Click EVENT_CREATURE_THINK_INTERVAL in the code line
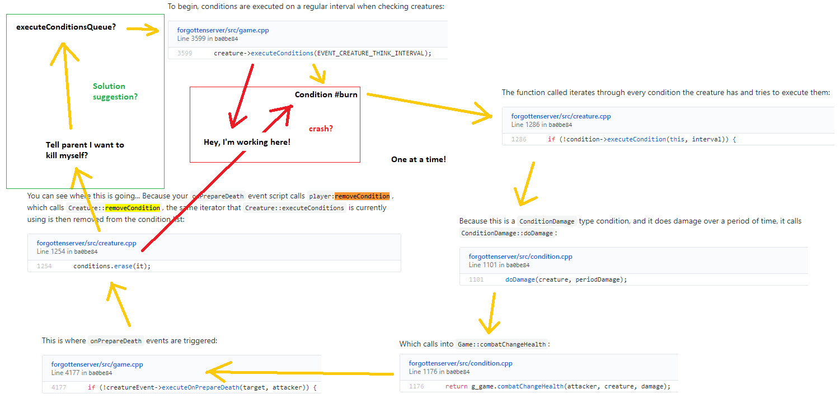This screenshot has width=840, height=408. [x=372, y=54]
